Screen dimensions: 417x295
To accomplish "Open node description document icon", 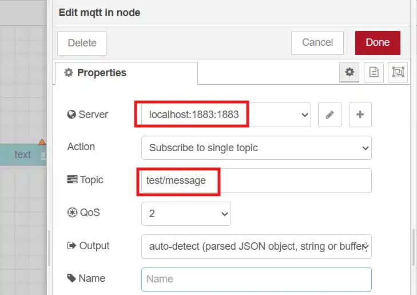I will (374, 72).
